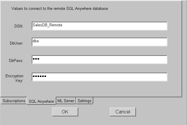187x125 pixels.
Task: Click the masked dots in DbPass
Action: click(36, 59)
